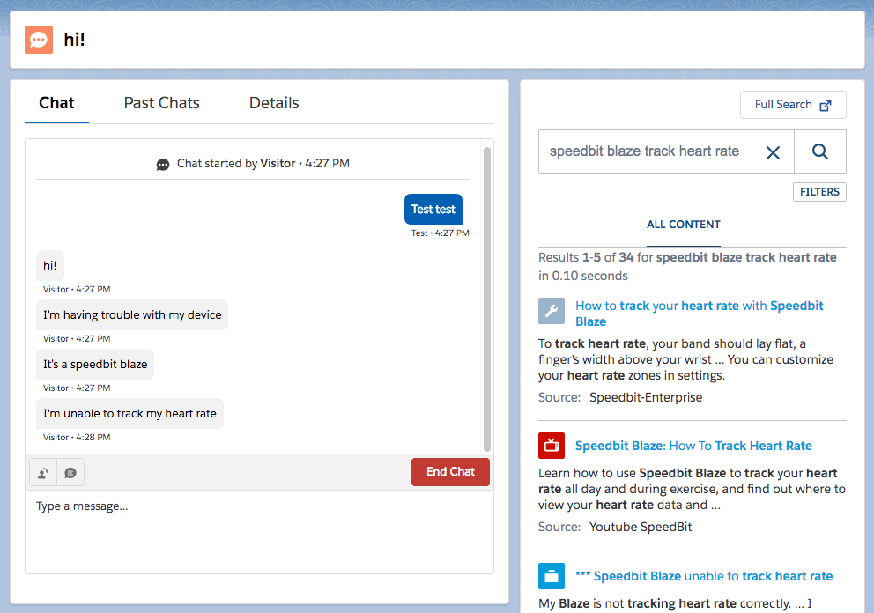
Task: Click the wrench icon of first result
Action: coord(552,311)
